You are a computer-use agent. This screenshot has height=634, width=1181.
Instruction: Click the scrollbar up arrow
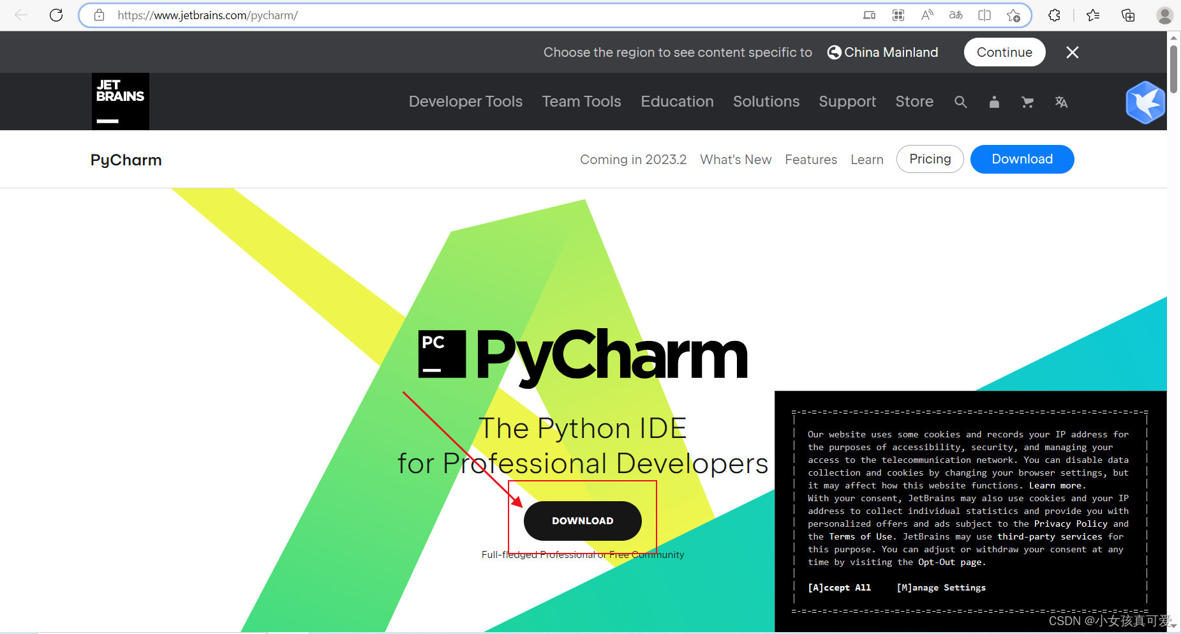(1173, 38)
